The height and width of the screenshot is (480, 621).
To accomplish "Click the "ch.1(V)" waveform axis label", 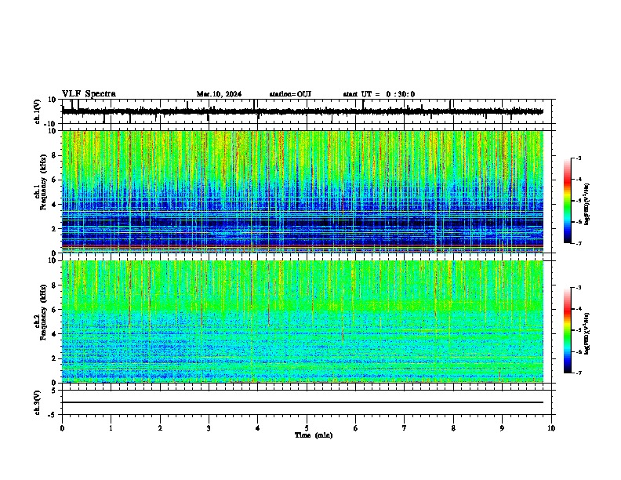I will 38,111.
